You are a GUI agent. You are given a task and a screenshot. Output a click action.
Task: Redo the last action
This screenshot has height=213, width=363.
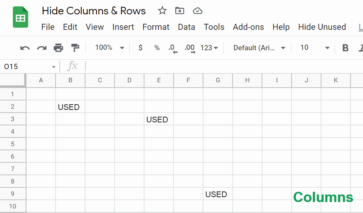tap(42, 48)
